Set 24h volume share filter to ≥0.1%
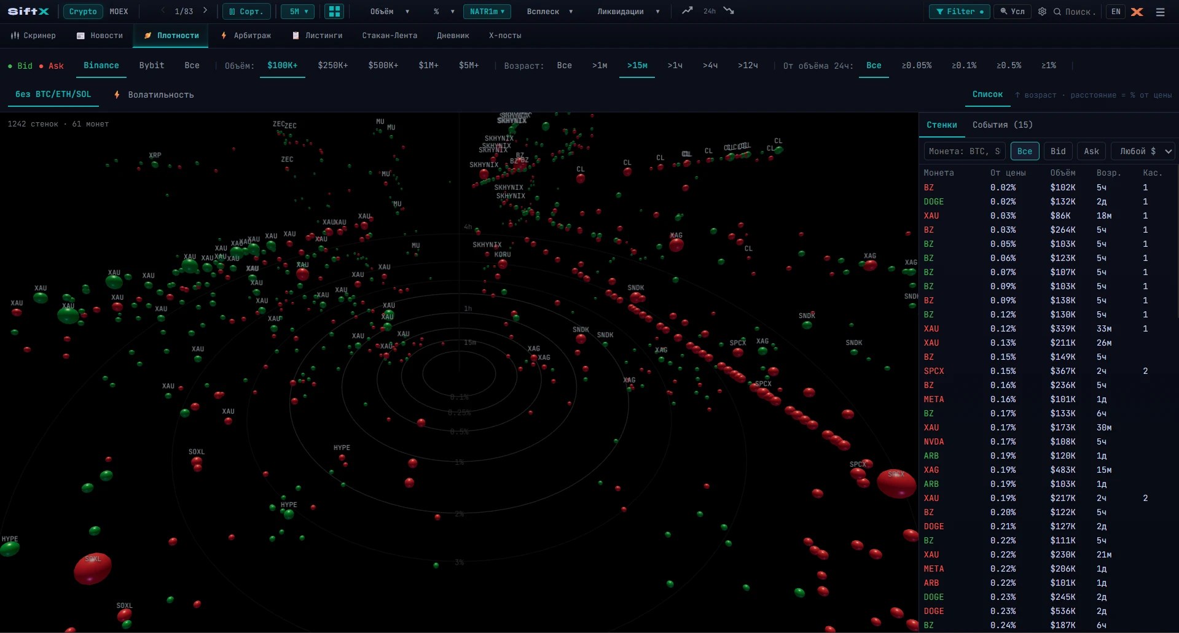The width and height of the screenshot is (1179, 633). 964,66
